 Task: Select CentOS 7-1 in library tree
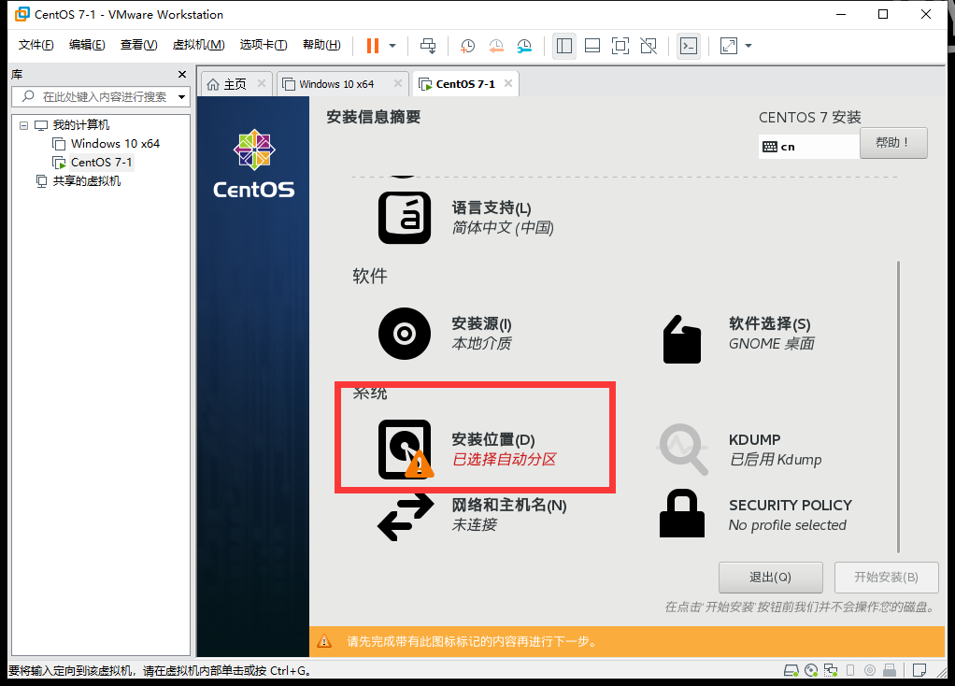click(x=92, y=162)
